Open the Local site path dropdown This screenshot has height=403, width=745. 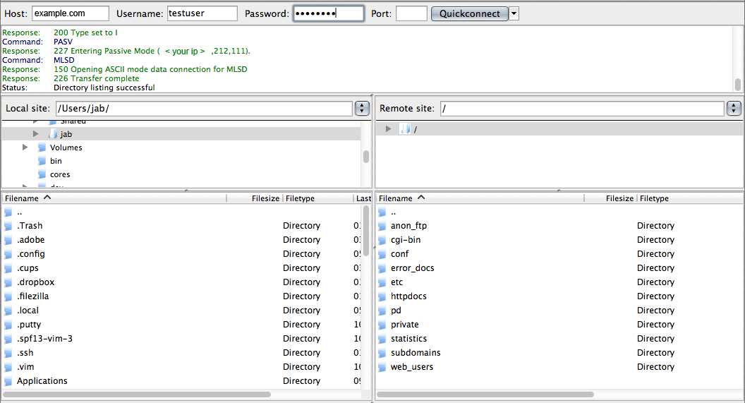pyautogui.click(x=362, y=109)
